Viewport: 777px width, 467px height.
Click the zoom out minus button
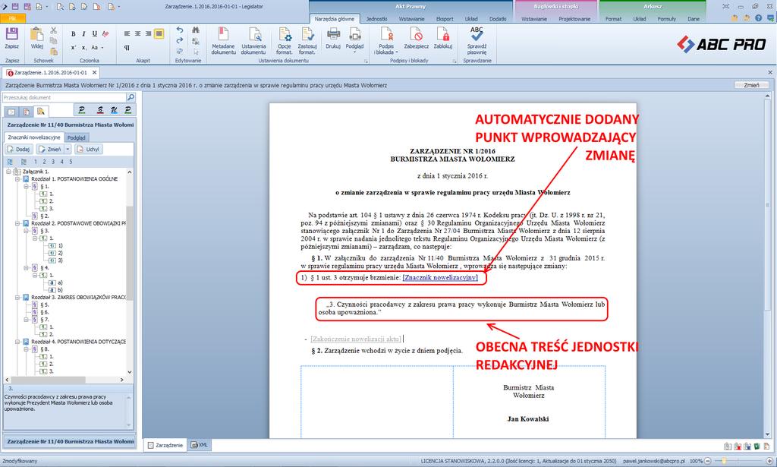708,461
